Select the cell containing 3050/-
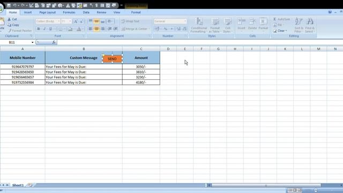Screen dimensions: 343x193 141,66
